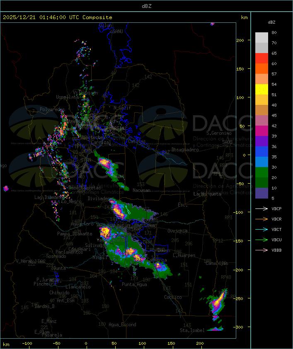Select the dark orange 57-60 dBZ swatch
The width and height of the screenshot is (293, 349).
pos(262,68)
